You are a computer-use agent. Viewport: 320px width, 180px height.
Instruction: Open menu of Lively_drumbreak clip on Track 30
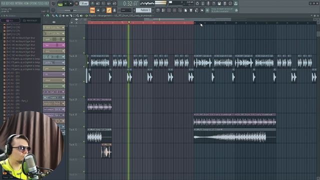[195, 114]
